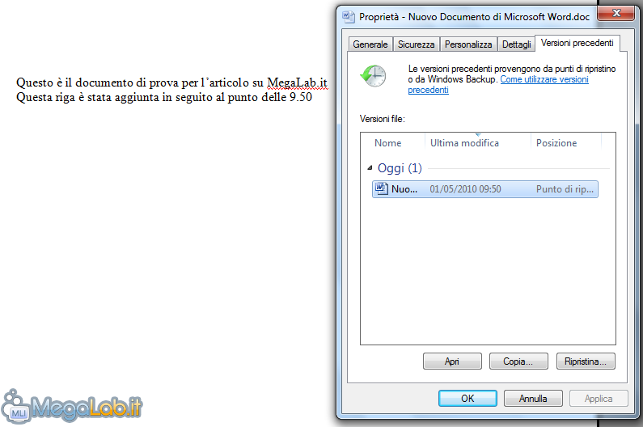Click the Word document icon in title bar
643x427 pixels.
pyautogui.click(x=349, y=17)
